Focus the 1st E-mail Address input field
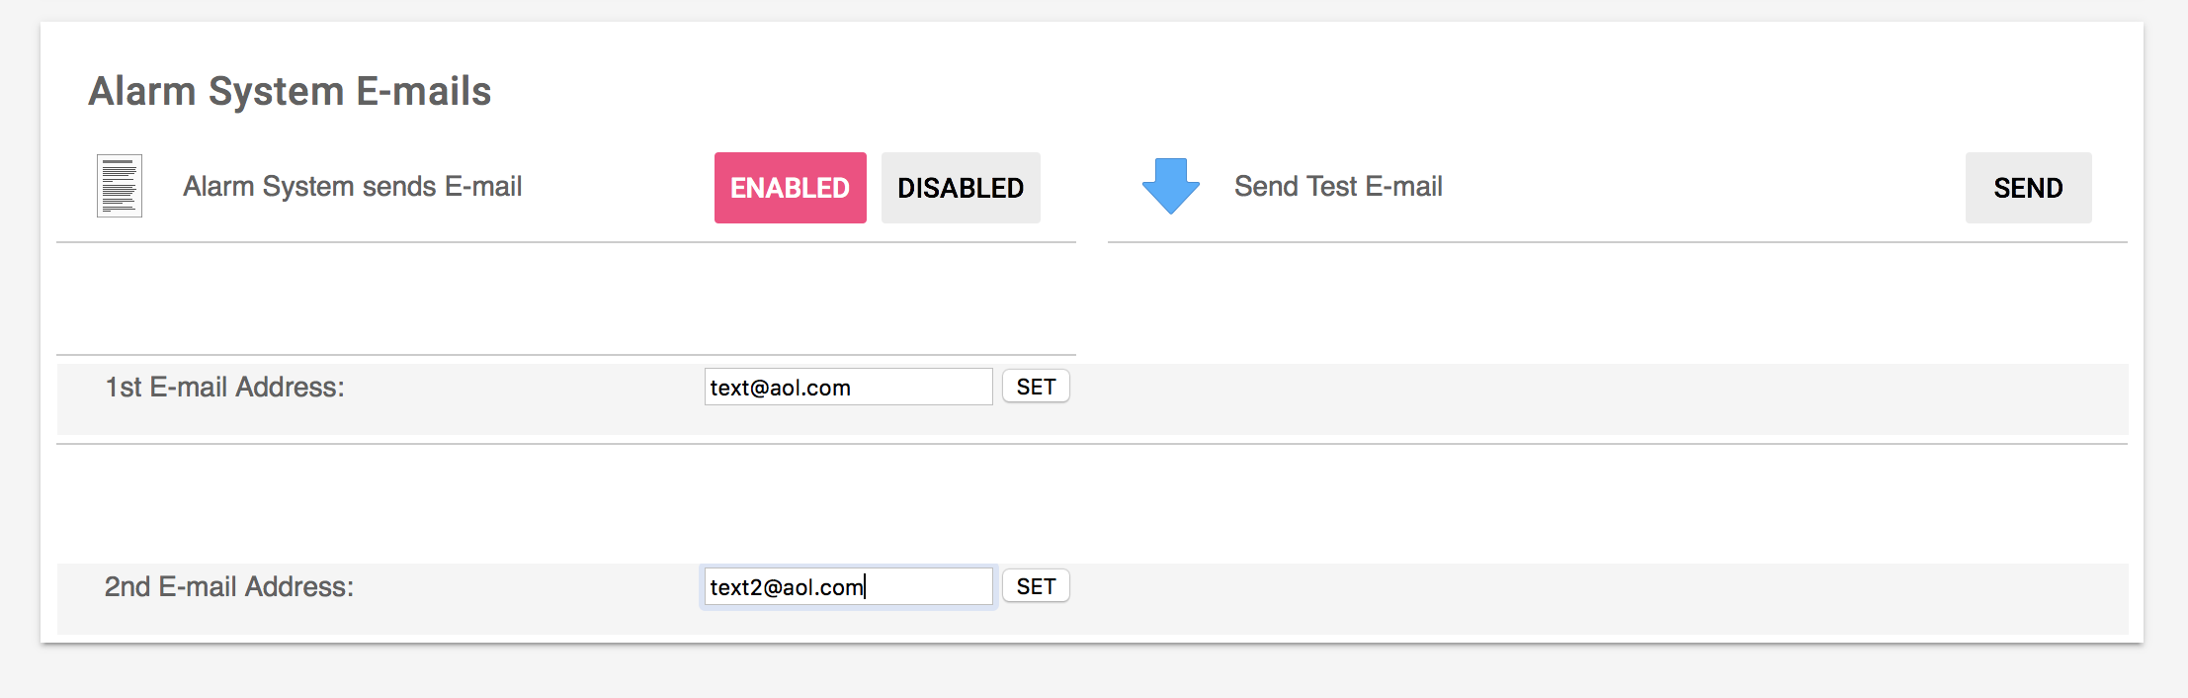This screenshot has width=2188, height=698. click(848, 387)
